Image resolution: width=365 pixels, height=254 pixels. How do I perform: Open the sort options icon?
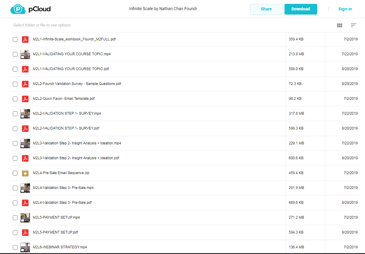click(353, 26)
